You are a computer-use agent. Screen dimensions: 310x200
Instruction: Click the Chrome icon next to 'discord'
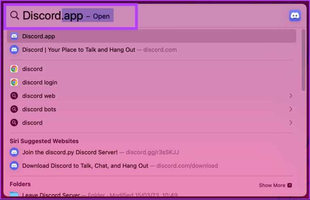pos(14,69)
